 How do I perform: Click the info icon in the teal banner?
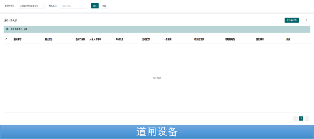(x=8, y=29)
